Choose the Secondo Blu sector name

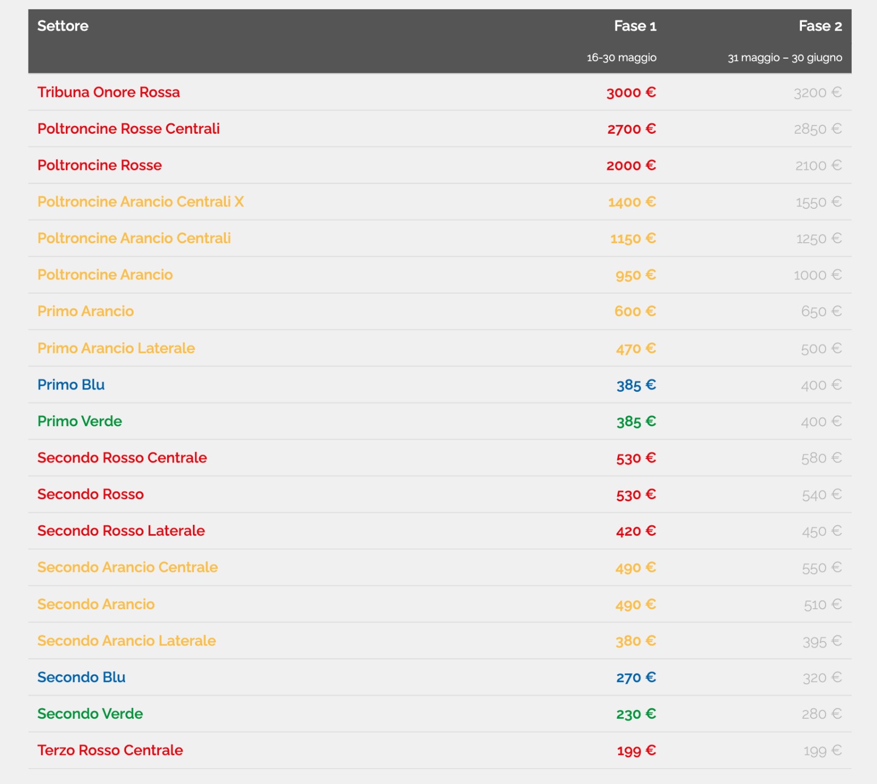click(x=81, y=677)
